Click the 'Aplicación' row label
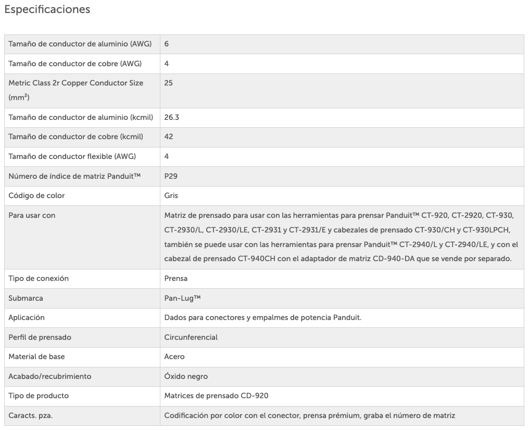Viewport: 529px width, 430px height. click(x=27, y=317)
